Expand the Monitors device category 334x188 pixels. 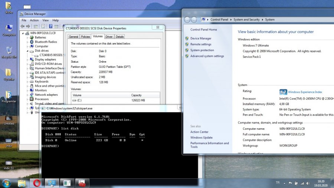click(x=27, y=90)
